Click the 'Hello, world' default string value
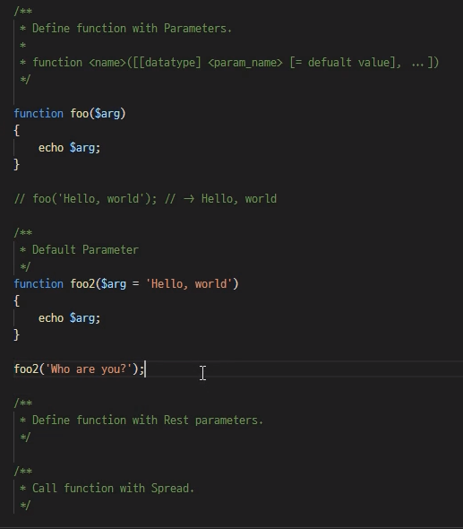 (x=189, y=284)
